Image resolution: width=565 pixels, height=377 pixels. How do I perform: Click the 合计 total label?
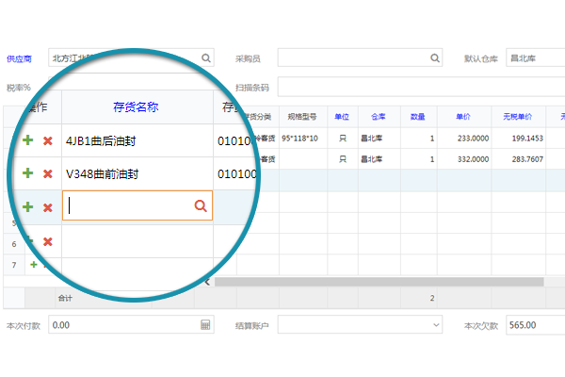65,298
